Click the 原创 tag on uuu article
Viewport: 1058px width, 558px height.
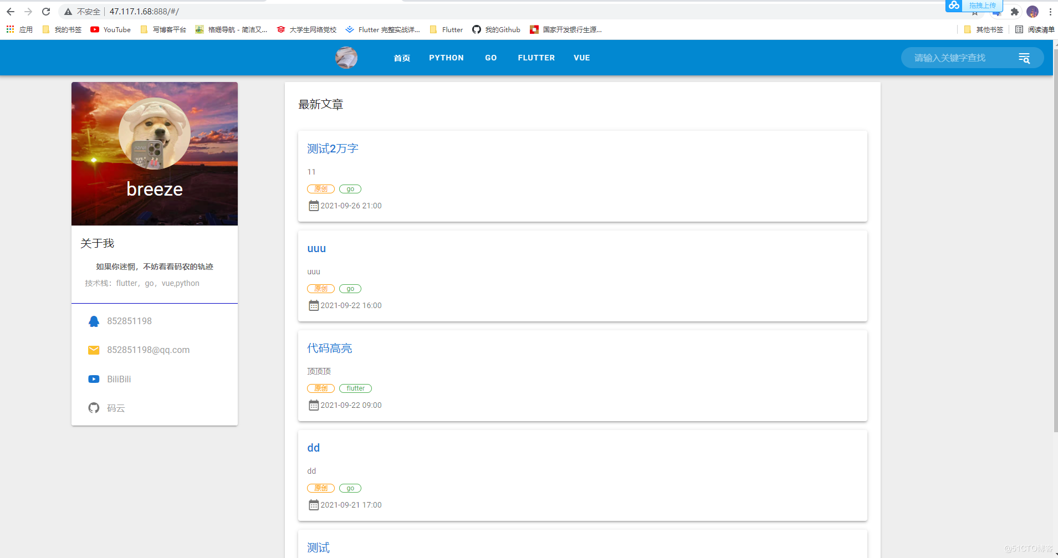pos(321,289)
